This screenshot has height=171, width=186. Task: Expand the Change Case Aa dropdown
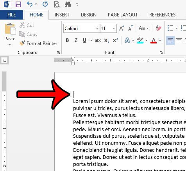pos(147,28)
